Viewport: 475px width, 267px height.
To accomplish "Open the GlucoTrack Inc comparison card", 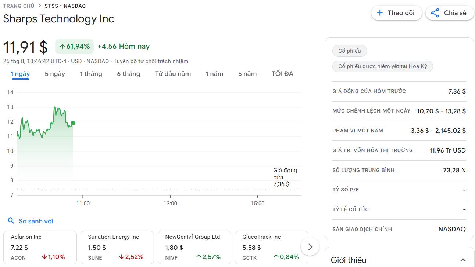I will click(x=272, y=248).
